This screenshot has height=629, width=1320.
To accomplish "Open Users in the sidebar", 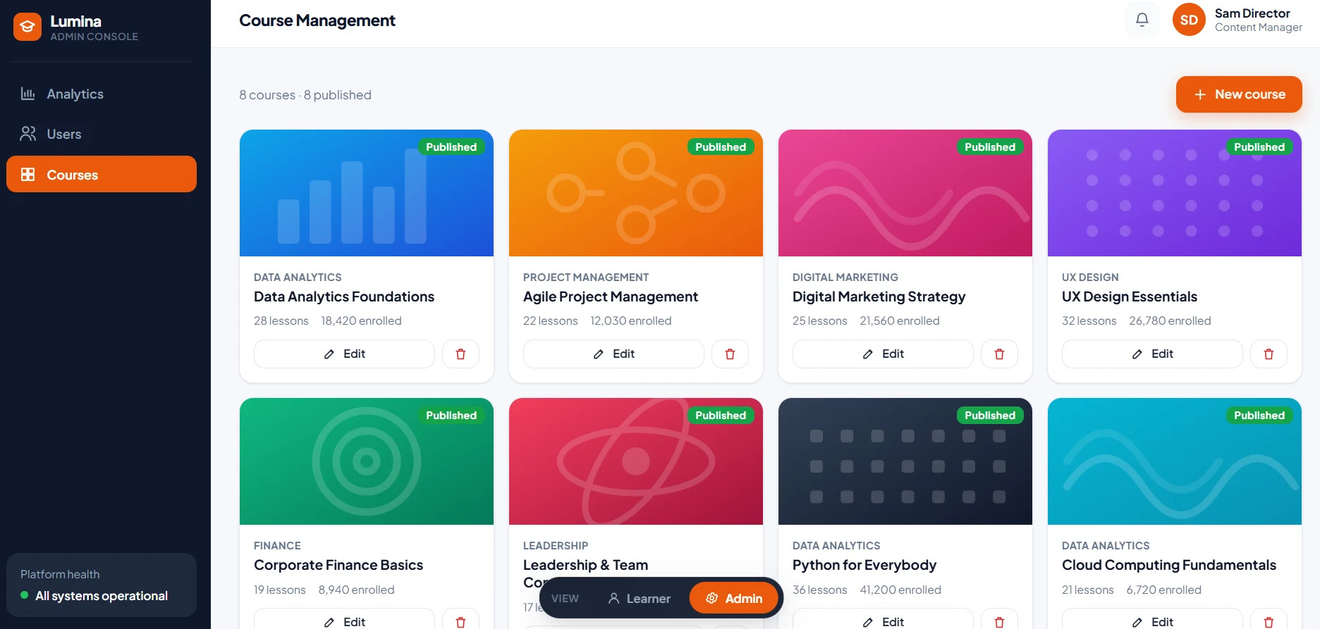I will [102, 134].
